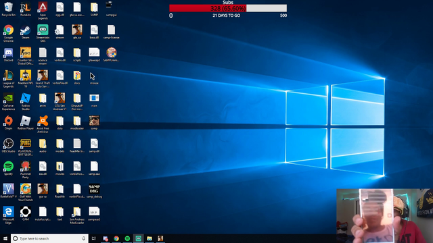Select the vorbis.dll file icon
The image size is (433, 243).
click(60, 55)
